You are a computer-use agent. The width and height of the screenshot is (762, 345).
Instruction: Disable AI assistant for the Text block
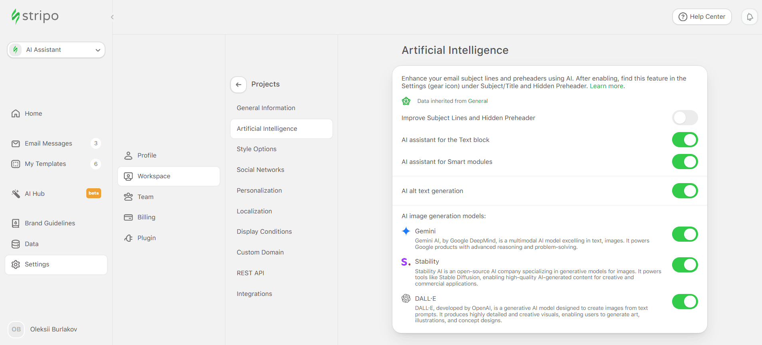(684, 140)
